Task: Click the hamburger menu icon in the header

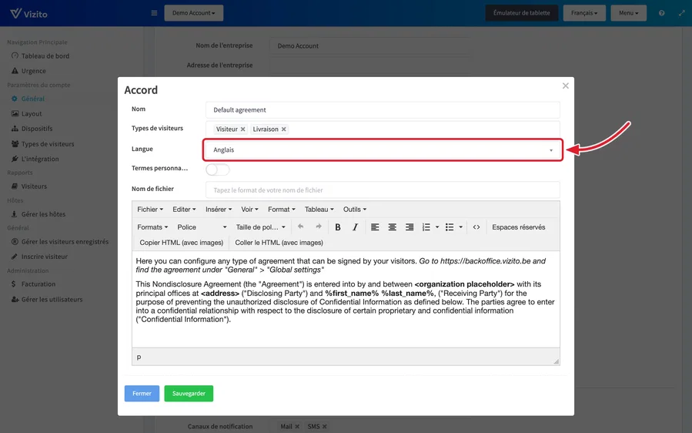Action: (154, 13)
